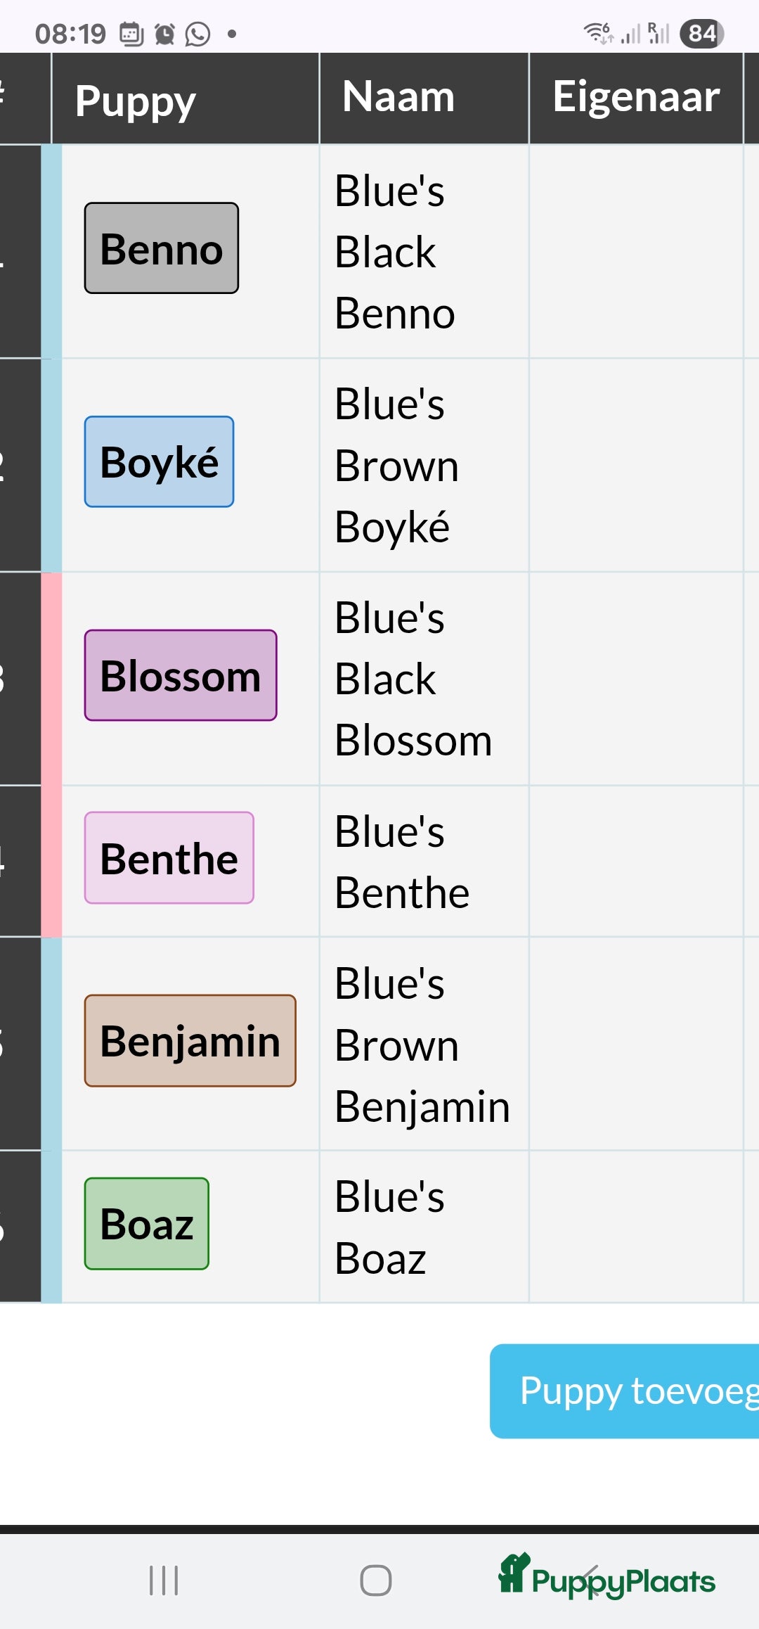Tap the alarm icon in status bar
The width and height of the screenshot is (759, 1629).
coord(164,34)
